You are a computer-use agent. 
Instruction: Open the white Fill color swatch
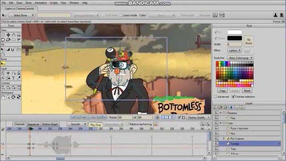click(x=235, y=32)
